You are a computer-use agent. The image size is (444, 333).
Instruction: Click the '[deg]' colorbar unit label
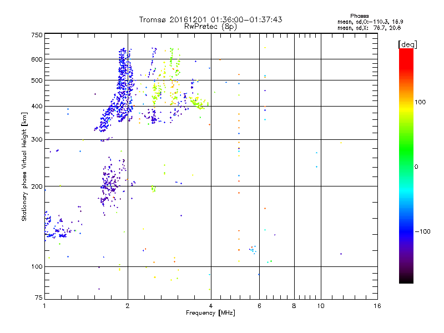coord(407,44)
